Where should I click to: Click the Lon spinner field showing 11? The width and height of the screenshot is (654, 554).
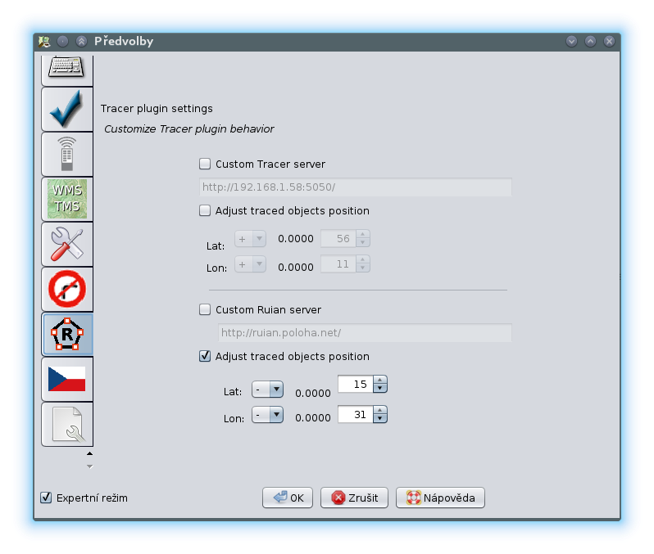(x=338, y=264)
